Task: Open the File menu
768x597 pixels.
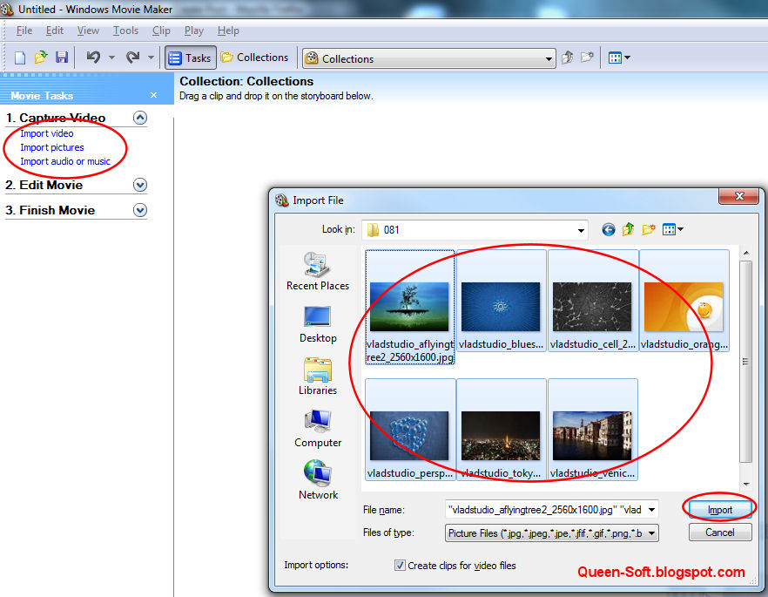Action: (24, 31)
